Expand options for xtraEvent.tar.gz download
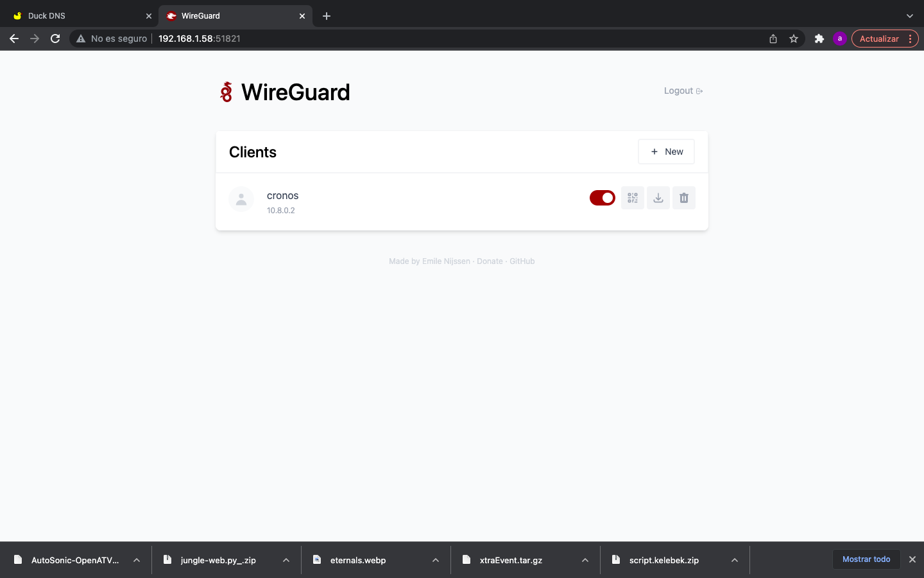The height and width of the screenshot is (578, 924). click(585, 560)
